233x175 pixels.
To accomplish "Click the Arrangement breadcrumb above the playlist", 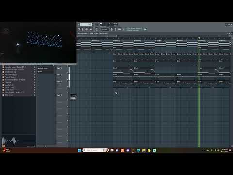I will [x=83, y=33].
